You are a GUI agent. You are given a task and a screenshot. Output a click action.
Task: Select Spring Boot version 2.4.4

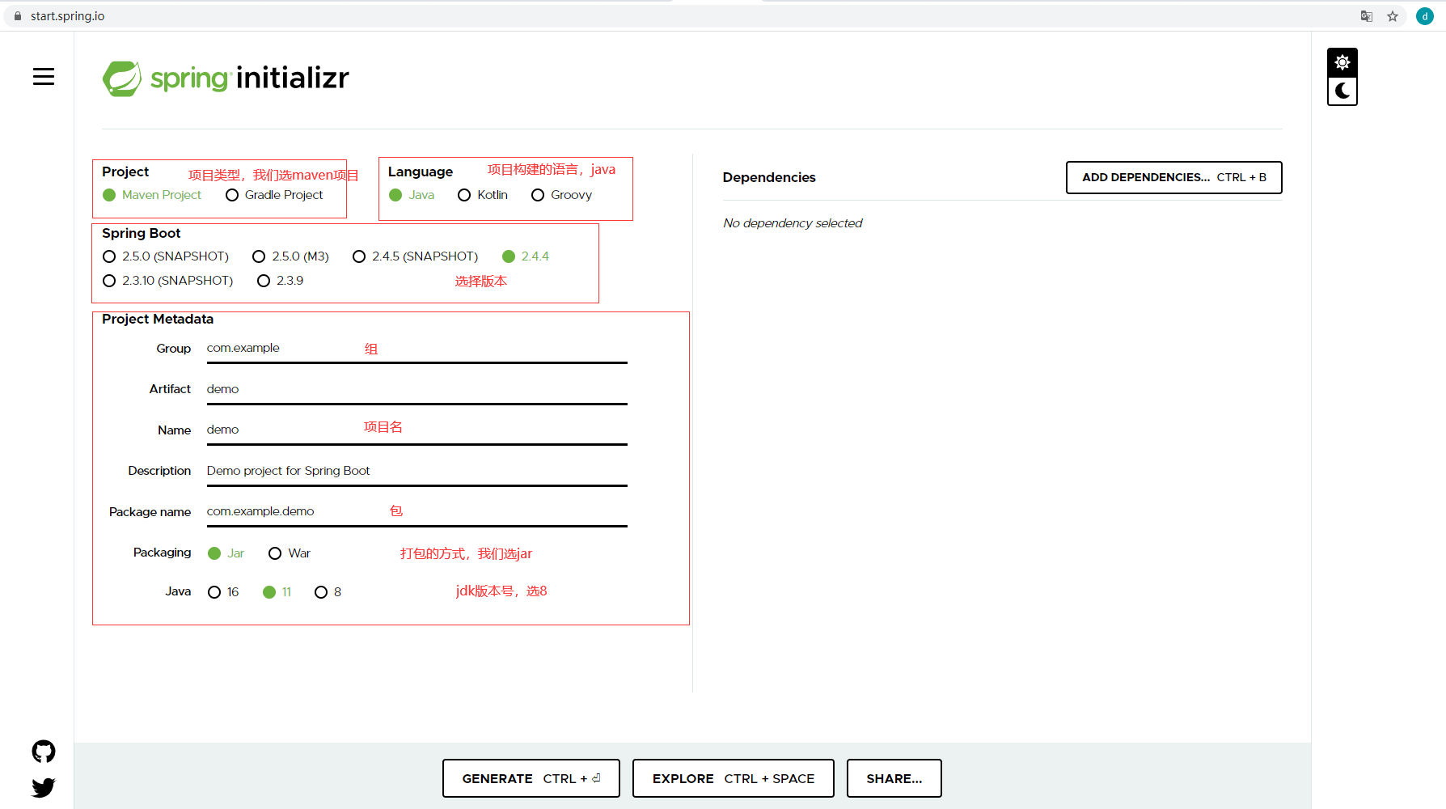click(x=526, y=256)
